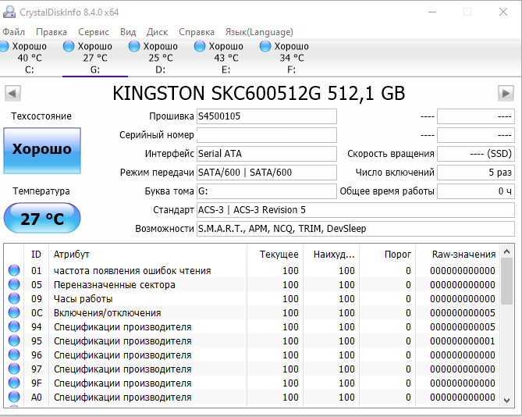The height and width of the screenshot is (417, 522).
Task: Click the Возможности S.M.A.R.T. features field
Action: point(356,229)
